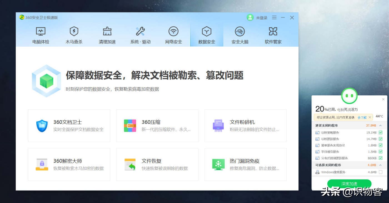Image resolution: width=389 pixels, height=203 pixels.
Task: Open 软件管家 software manager
Action: tap(273, 35)
